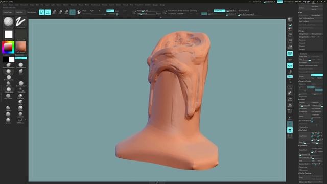This screenshot has width=327, height=184.
Task: Toggle the Sculptris Pro icon
Action: [79, 12]
